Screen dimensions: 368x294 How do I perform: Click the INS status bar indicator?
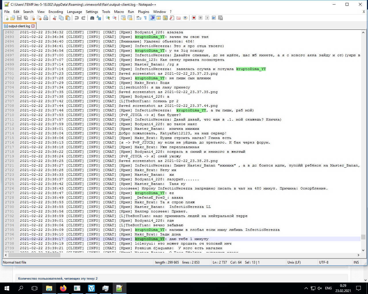click(356, 262)
